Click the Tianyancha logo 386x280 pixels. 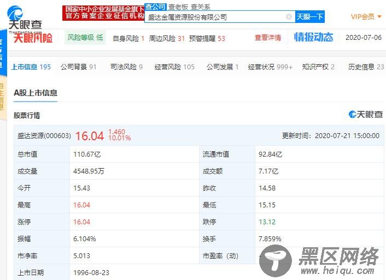(25, 19)
